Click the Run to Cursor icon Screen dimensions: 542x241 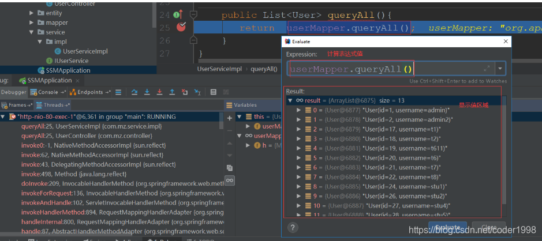click(x=197, y=92)
